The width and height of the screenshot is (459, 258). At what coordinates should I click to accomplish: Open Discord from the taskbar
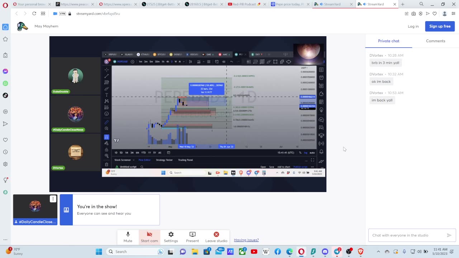pos(325,252)
